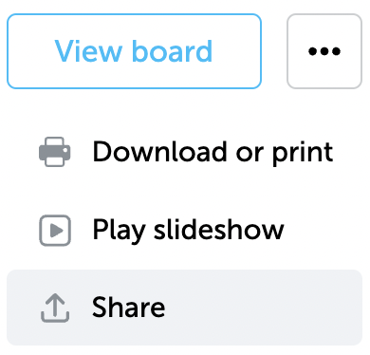Click the View board button

click(134, 51)
